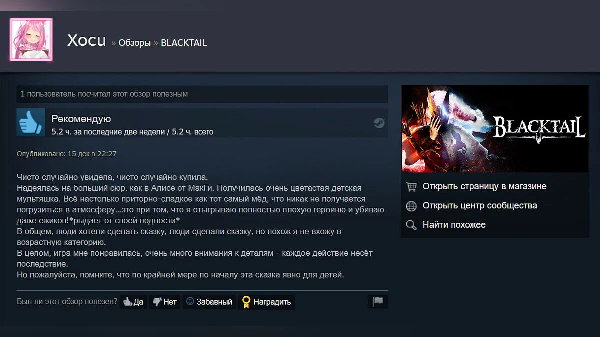Report review using the flag icon

[378, 302]
